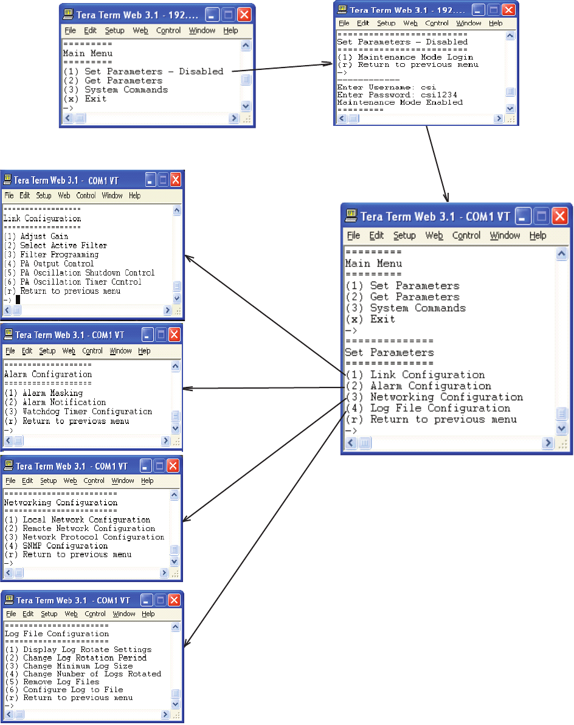Click "(5) Remove Log Files" line

point(52,682)
